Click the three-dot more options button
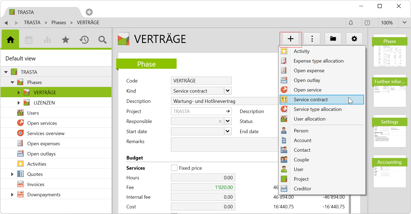 pyautogui.click(x=312, y=39)
